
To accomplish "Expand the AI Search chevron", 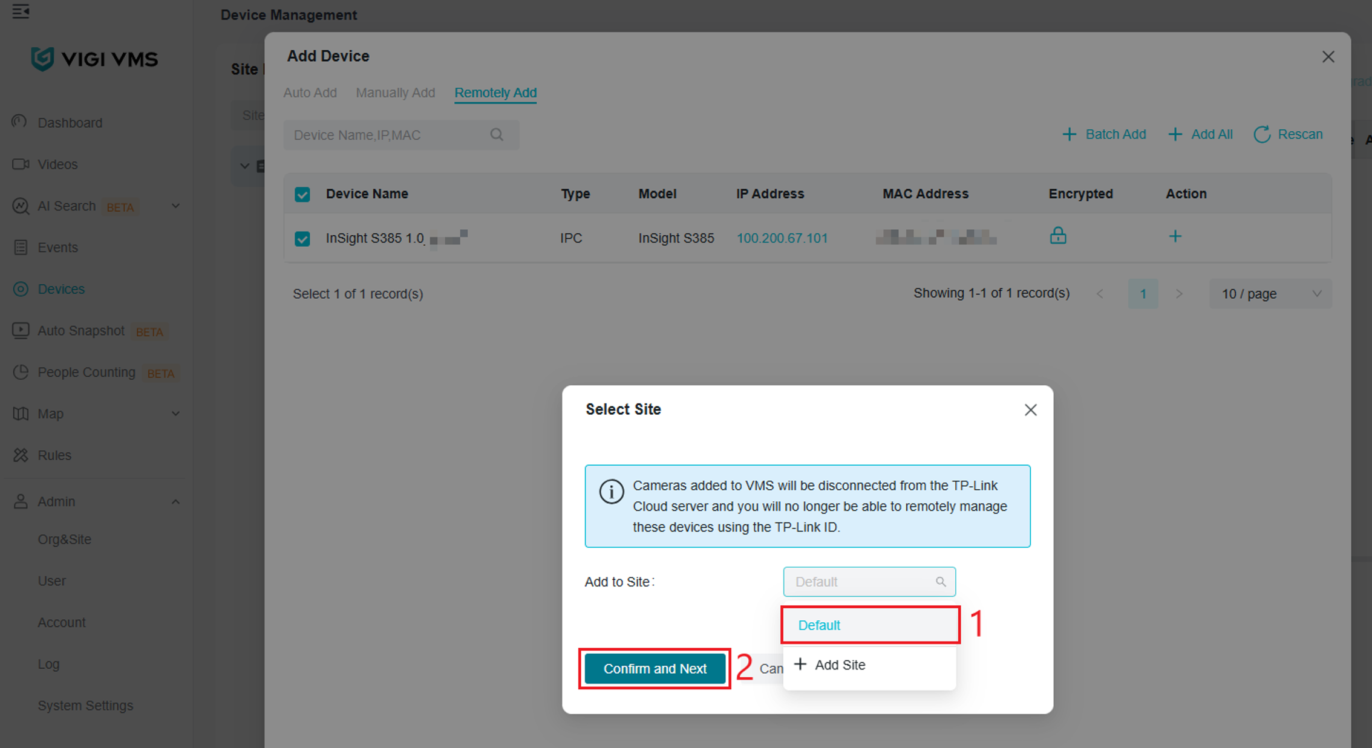I will (175, 206).
